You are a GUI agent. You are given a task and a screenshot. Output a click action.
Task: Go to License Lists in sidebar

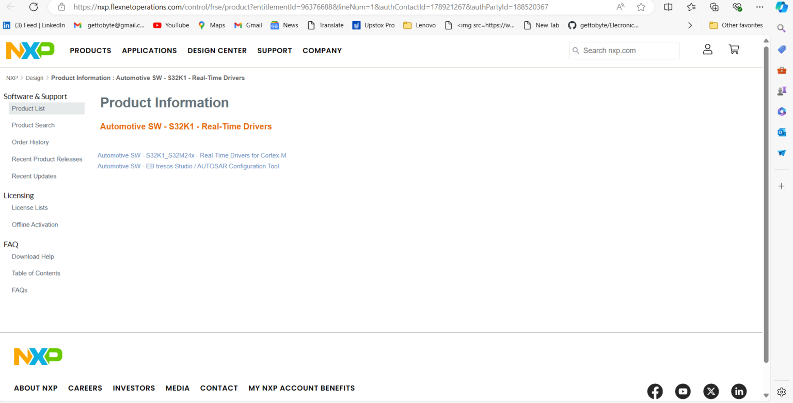29,208
